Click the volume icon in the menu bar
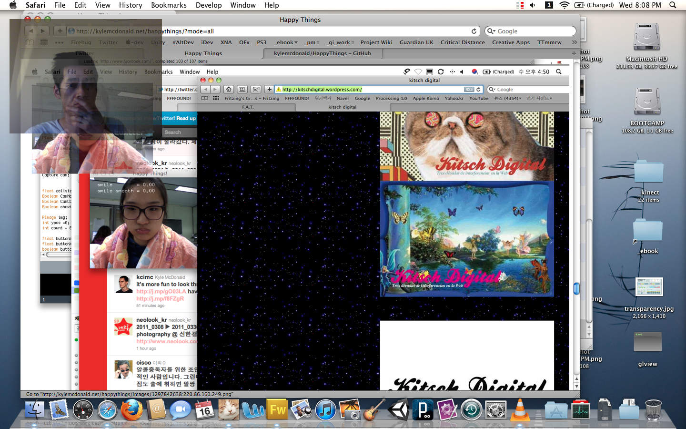686x429 pixels. [533, 5]
